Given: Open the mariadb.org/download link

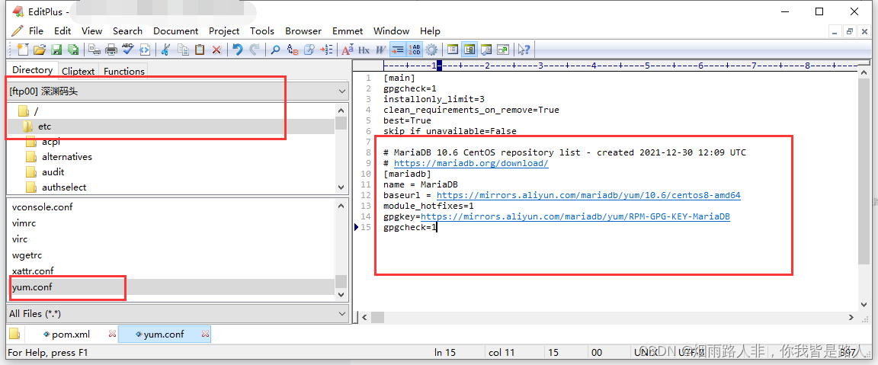Looking at the screenshot, I should (471, 163).
